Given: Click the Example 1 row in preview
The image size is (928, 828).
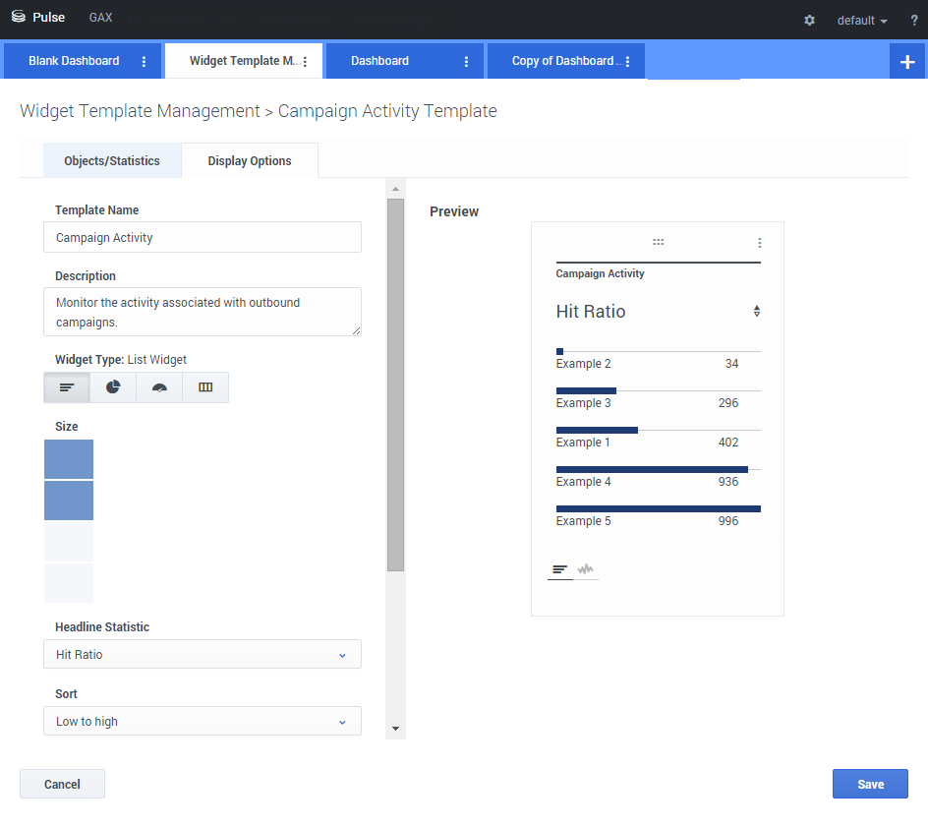Looking at the screenshot, I should [x=658, y=439].
